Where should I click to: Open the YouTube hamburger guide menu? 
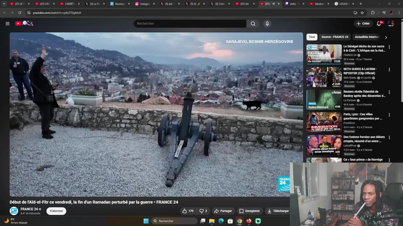pos(8,24)
